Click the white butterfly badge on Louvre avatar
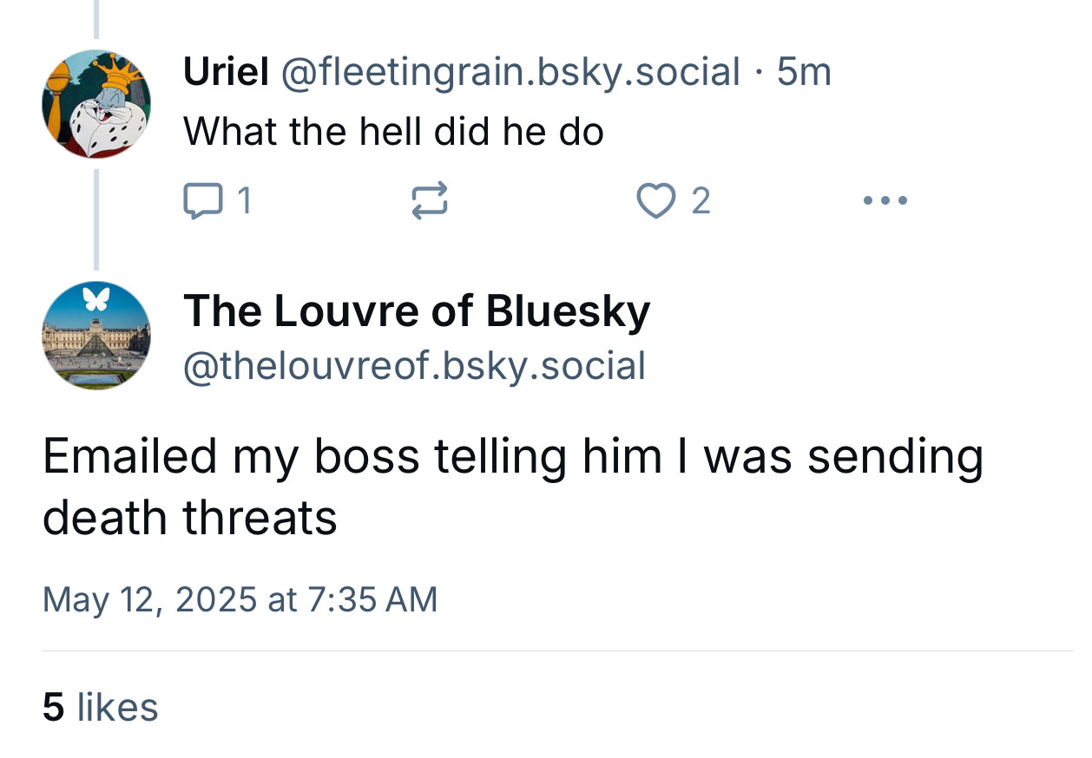The width and height of the screenshot is (1092, 758). (95, 298)
